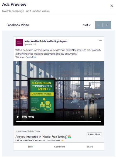Click the Julian Wadden page logo
Screen dimensions: 116x157
pyautogui.click(x=19, y=43)
